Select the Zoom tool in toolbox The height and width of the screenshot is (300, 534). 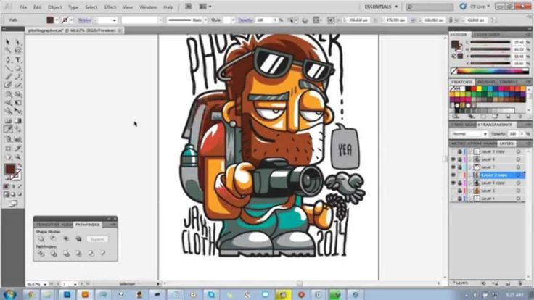click(x=18, y=157)
